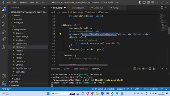Open Chrome from the taskbar
This screenshot has width=170, height=96.
[x=92, y=93]
